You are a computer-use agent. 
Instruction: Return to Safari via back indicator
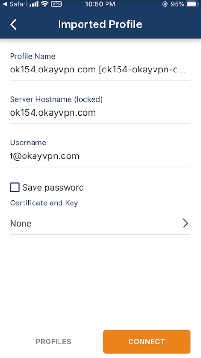14,4
